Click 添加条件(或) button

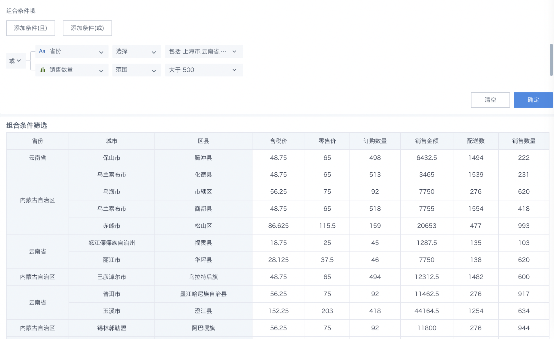coord(87,28)
